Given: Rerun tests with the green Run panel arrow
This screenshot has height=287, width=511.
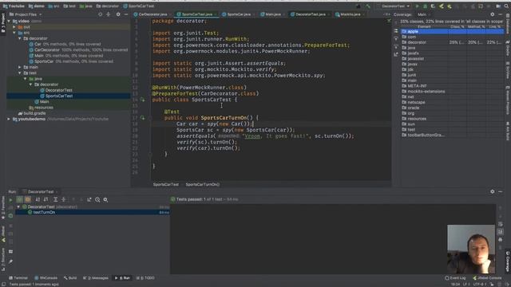Looking at the screenshot, I should tap(10, 200).
